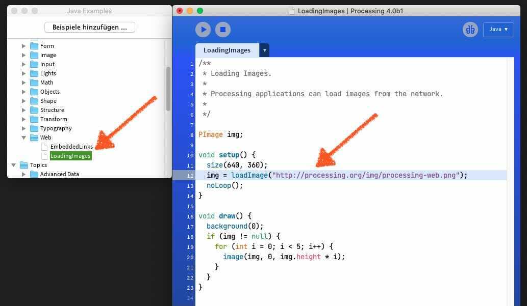The width and height of the screenshot is (527, 306).
Task: Click the editor's vertical scrollbar track
Action: point(511,181)
